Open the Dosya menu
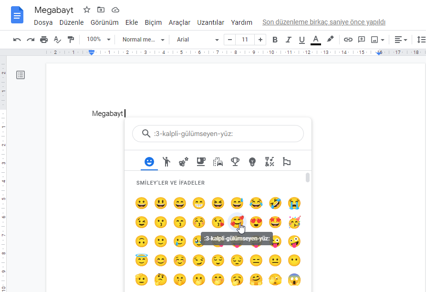 [x=43, y=22]
